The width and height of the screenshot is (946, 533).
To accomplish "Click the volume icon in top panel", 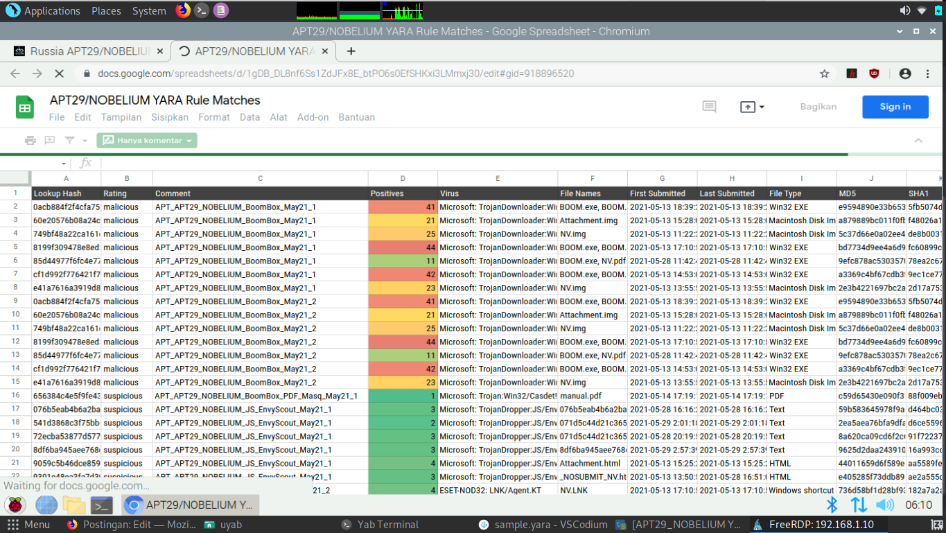I will click(x=905, y=10).
